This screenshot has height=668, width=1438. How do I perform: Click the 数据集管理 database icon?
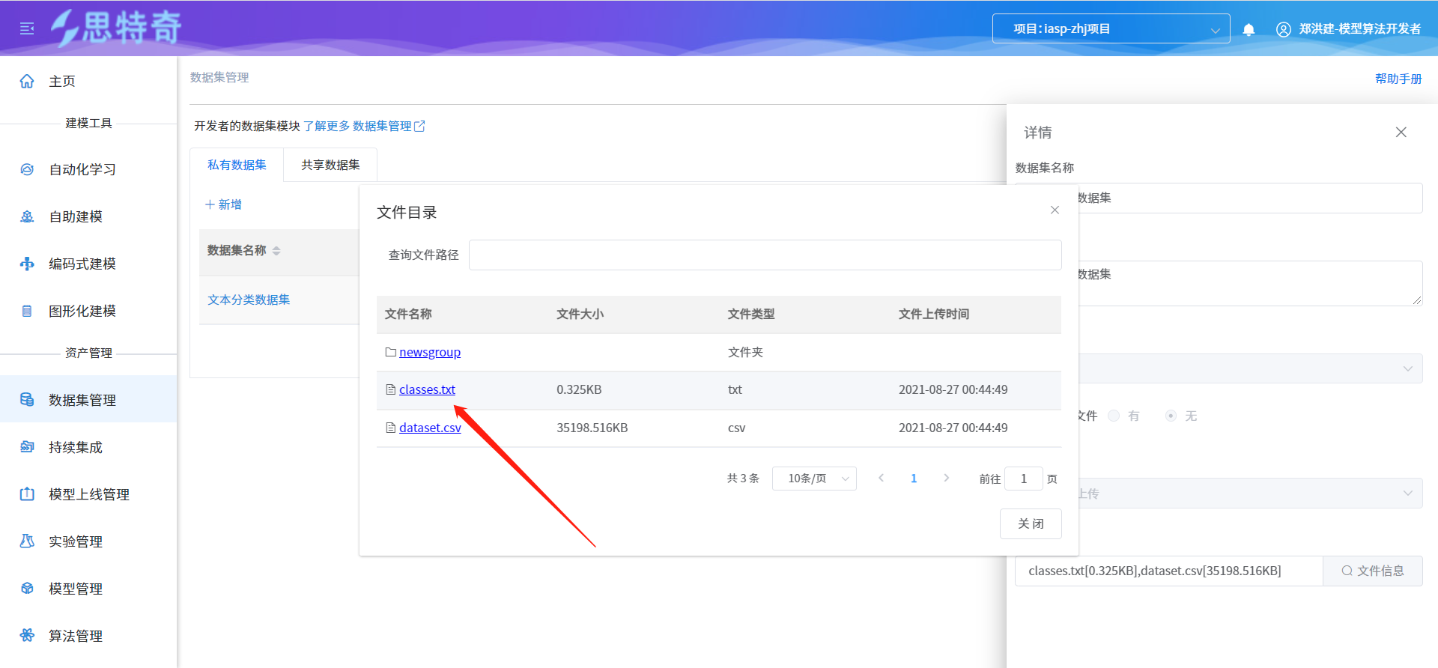27,400
